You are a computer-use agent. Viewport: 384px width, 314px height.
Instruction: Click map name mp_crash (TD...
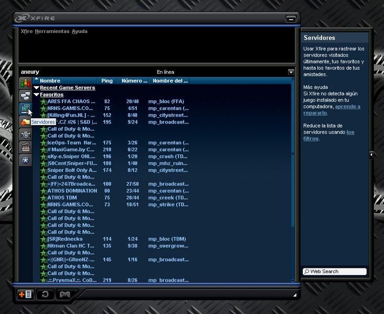pyautogui.click(x=168, y=156)
